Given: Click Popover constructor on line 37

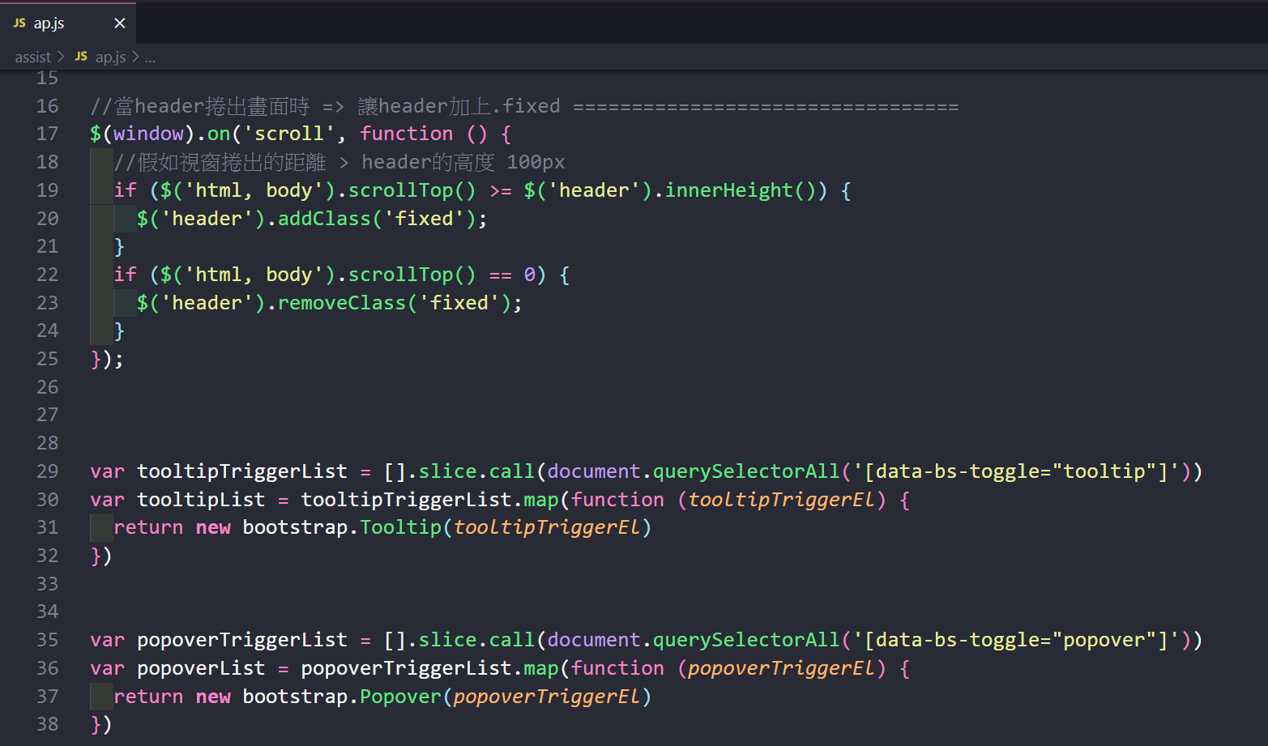Looking at the screenshot, I should (400, 697).
